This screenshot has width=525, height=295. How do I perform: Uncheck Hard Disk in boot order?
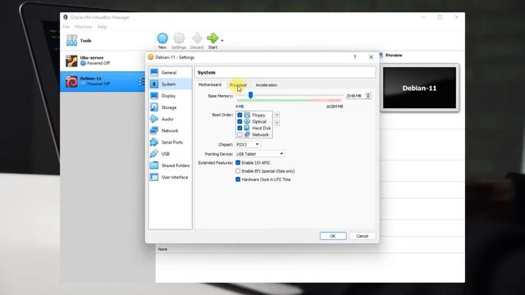[x=240, y=128]
